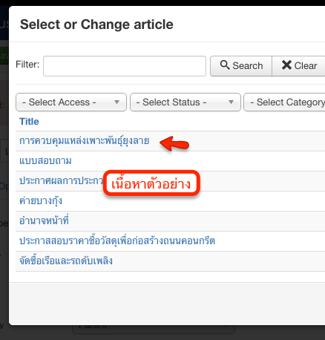Select the ประกาศผลการประกวด article
325x340 pixels.
(x=61, y=180)
